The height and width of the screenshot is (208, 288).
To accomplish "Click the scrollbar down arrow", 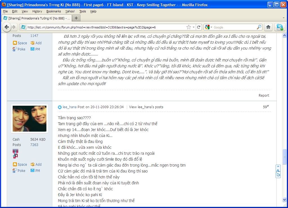I will point(285,200).
